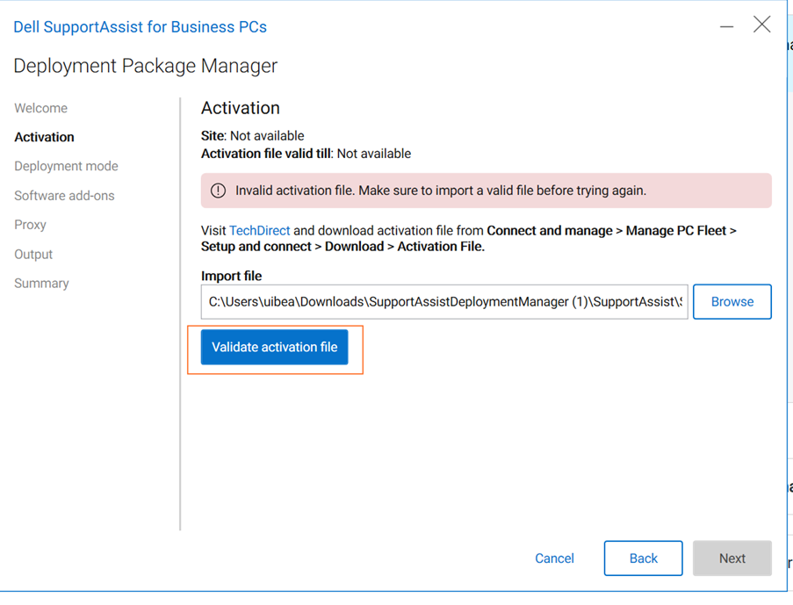793x605 pixels.
Task: Open the Welcome step in sidebar
Action: coord(40,107)
